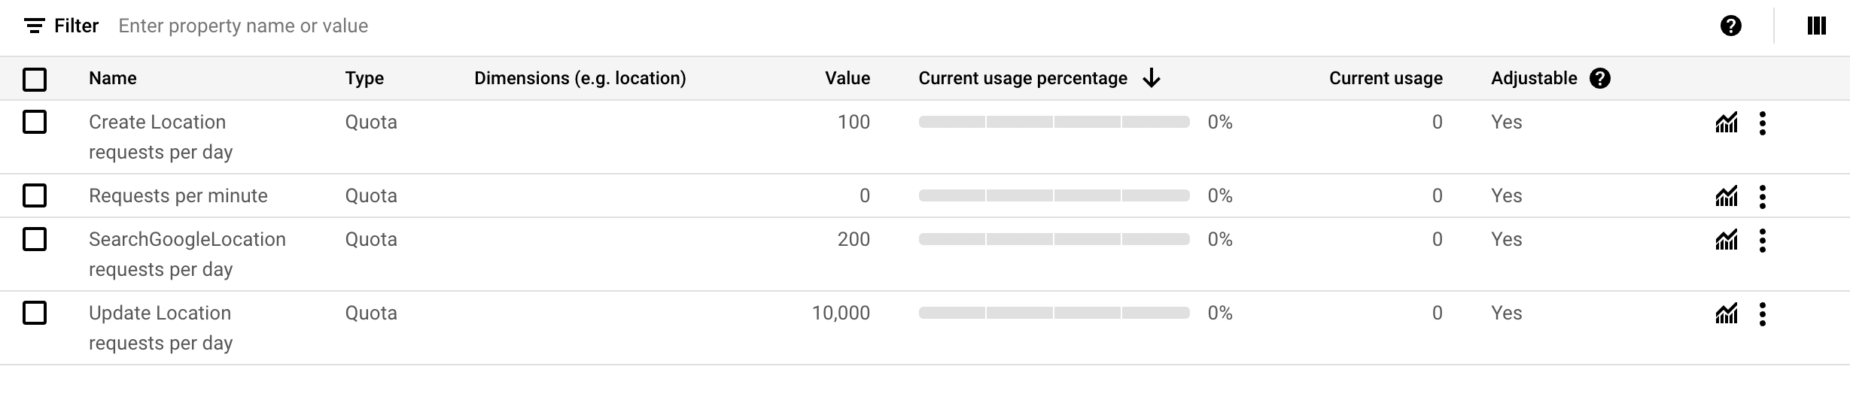
Task: Open the Filter icon menu
Action: click(34, 26)
